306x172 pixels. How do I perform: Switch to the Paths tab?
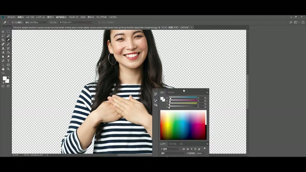point(181,144)
